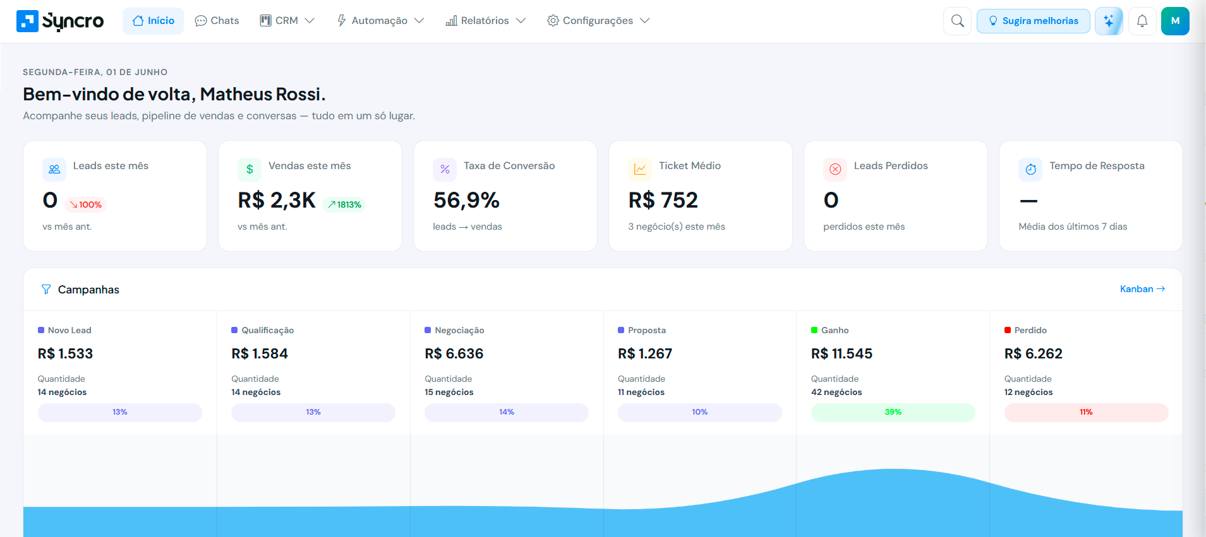Expand the Configurações dropdown chevron

point(644,21)
